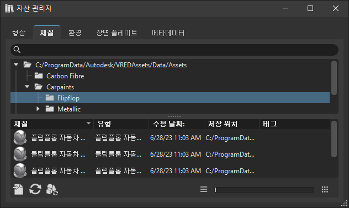
Task: Maximize the 자산 관리자 window
Action: point(310,8)
